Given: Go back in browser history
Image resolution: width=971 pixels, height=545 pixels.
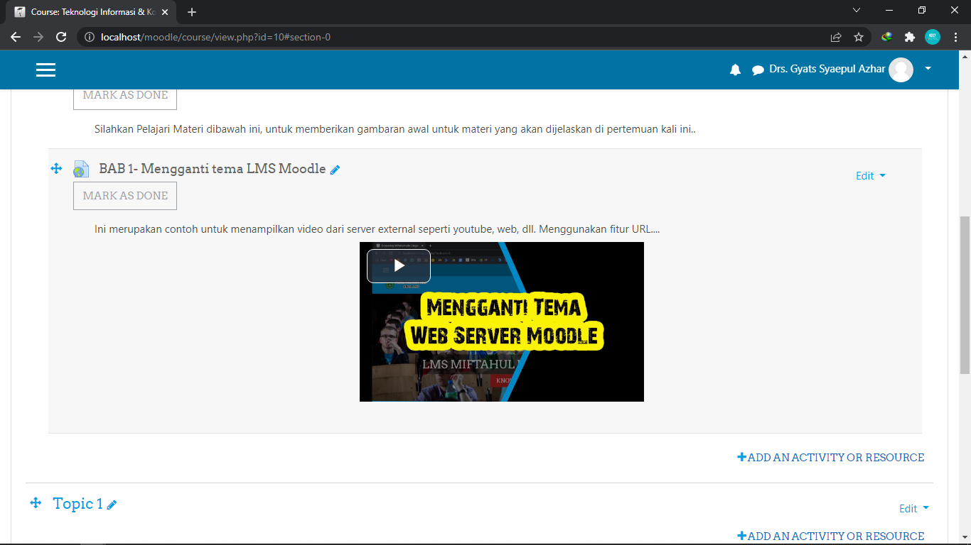Looking at the screenshot, I should (16, 37).
